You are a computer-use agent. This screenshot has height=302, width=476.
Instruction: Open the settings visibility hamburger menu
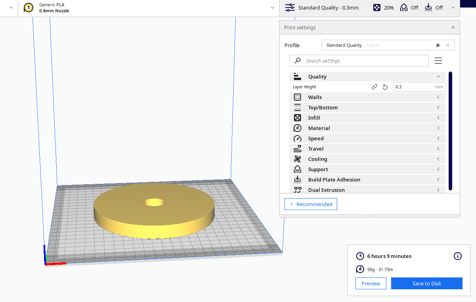pos(438,61)
